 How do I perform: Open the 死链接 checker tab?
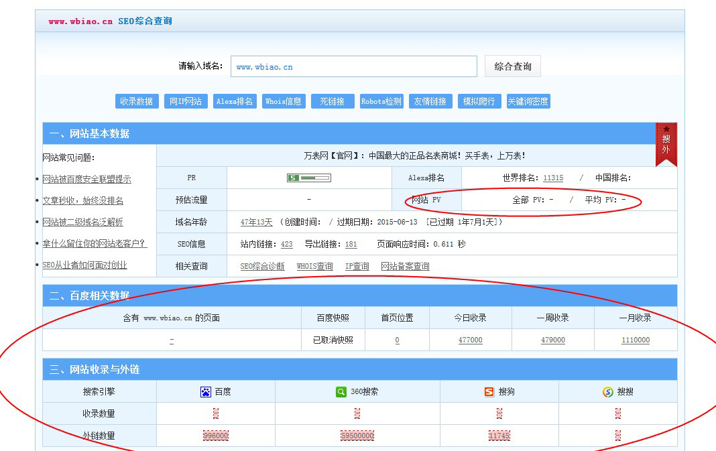pos(332,101)
